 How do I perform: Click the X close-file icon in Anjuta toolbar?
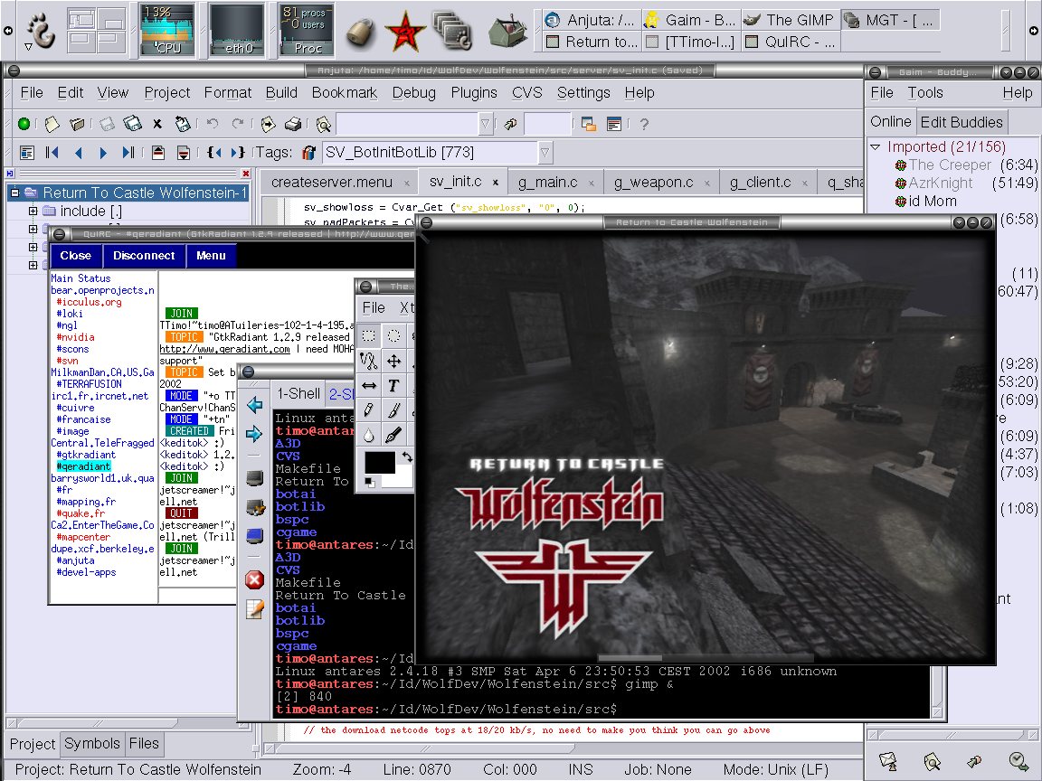157,124
